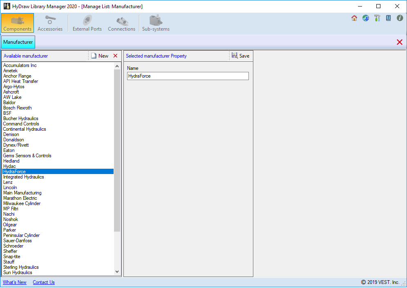
Task: Select Schroeder manufacturer
Action: tap(58, 246)
